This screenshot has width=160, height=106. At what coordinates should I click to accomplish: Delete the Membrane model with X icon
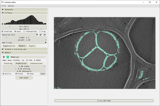point(4,57)
